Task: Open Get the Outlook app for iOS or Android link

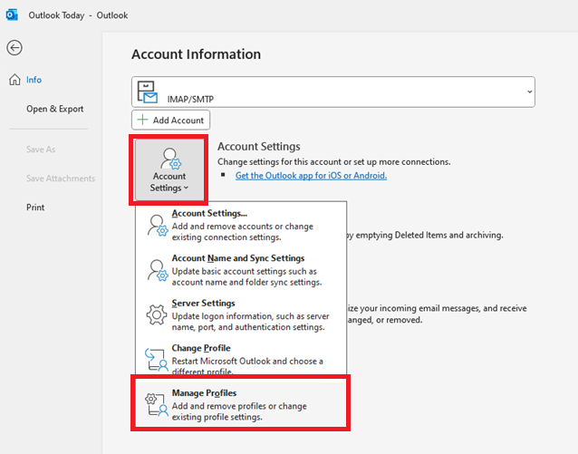Action: click(311, 176)
